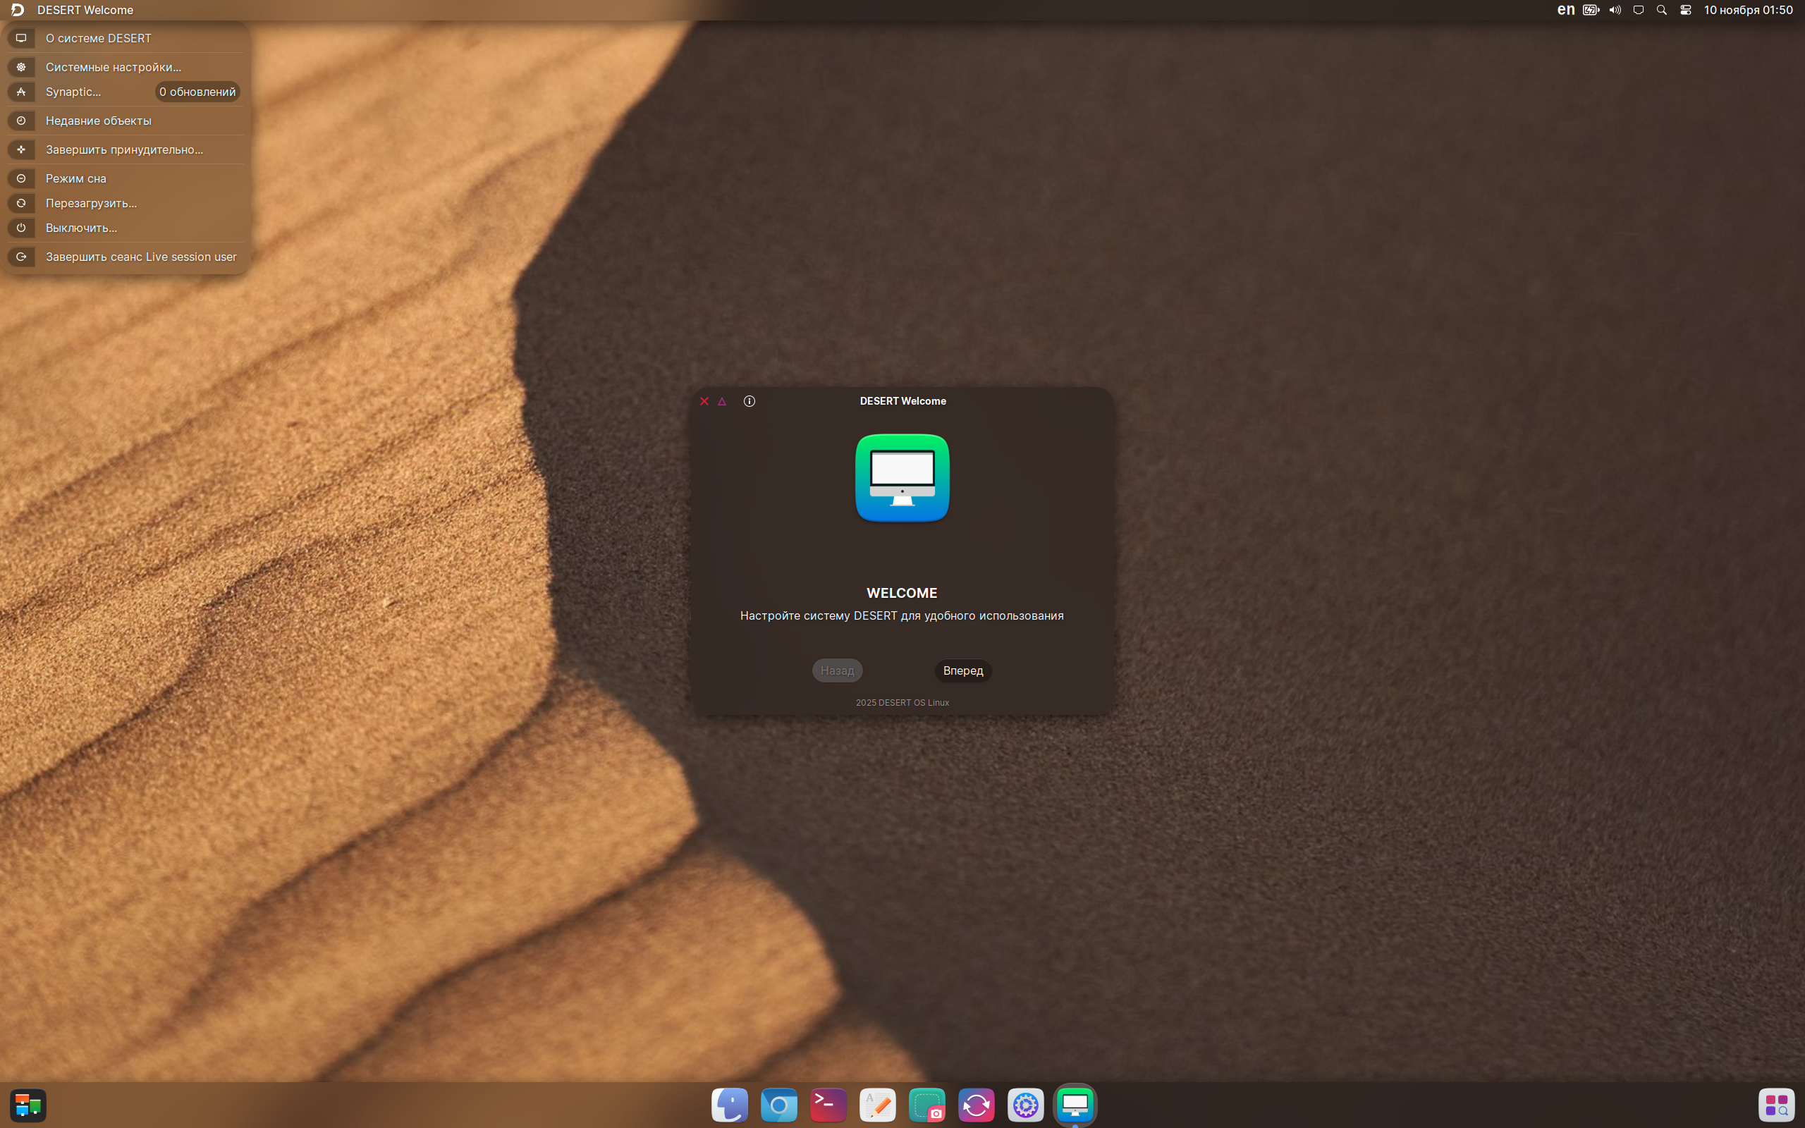Open the control center toggles icon

tap(1686, 10)
